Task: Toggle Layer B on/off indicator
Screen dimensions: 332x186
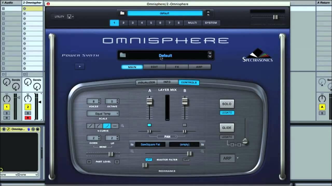Action: 185,125
